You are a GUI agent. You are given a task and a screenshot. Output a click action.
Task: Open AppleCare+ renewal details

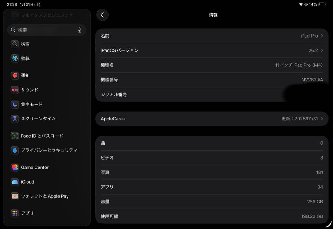point(212,119)
